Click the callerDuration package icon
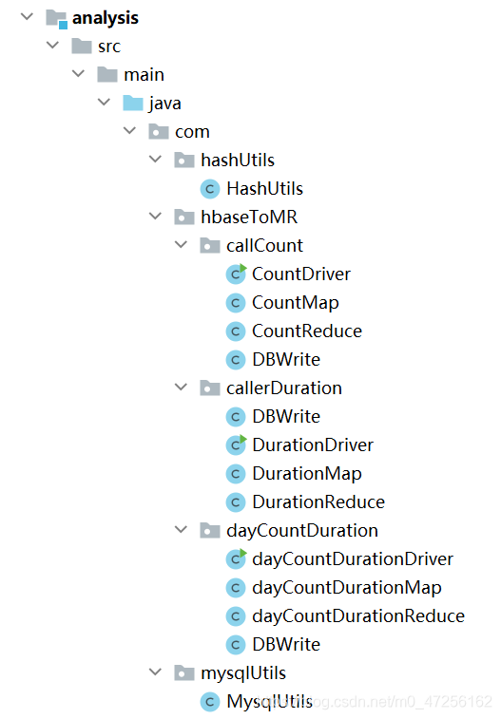Image resolution: width=501 pixels, height=719 pixels. point(210,388)
